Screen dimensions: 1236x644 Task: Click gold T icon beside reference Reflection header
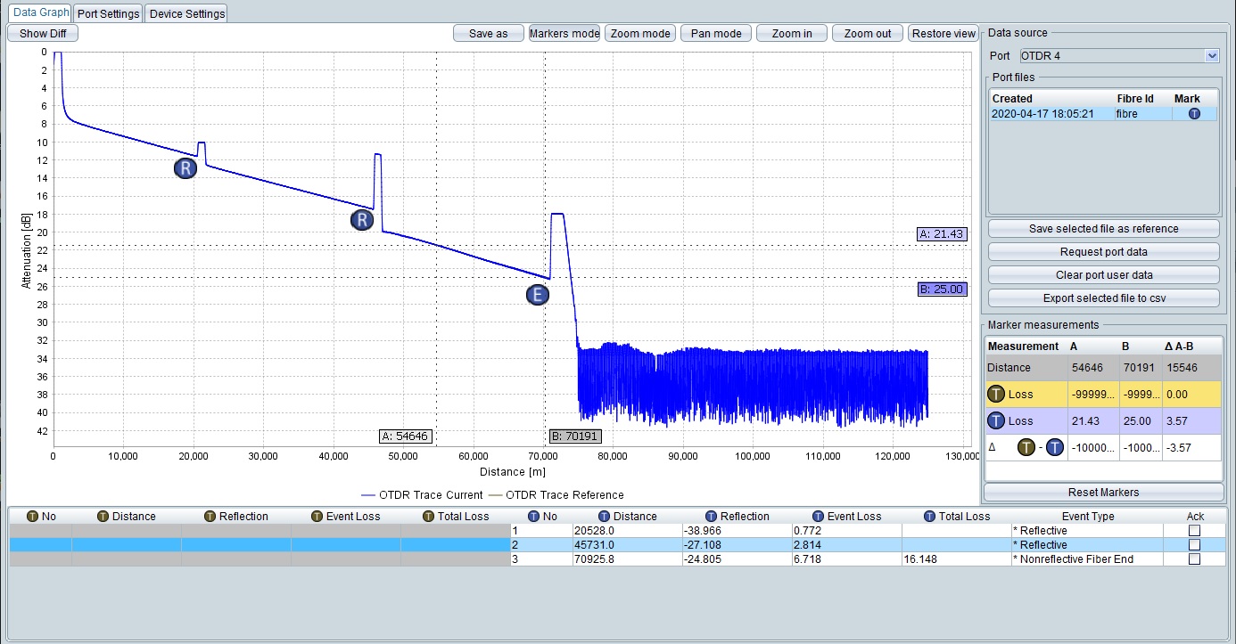point(210,516)
